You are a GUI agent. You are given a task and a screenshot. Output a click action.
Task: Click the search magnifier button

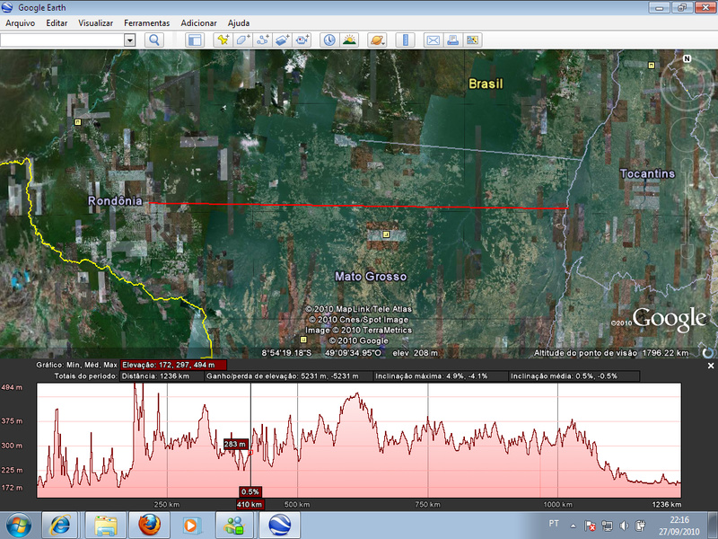coord(153,40)
